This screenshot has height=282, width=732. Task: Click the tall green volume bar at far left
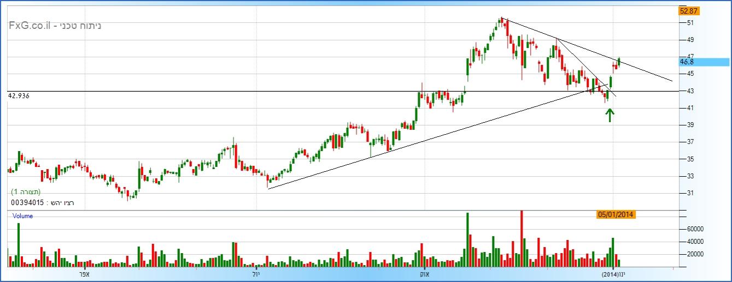[x=18, y=245]
